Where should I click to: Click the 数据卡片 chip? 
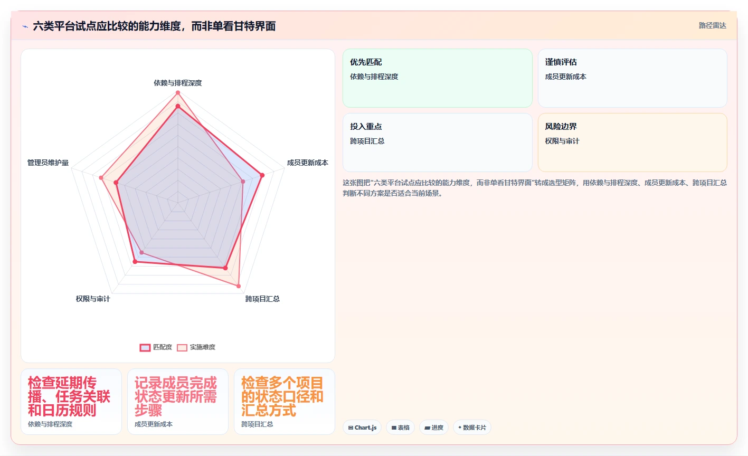click(x=472, y=427)
